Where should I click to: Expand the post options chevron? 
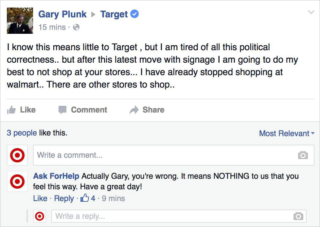[x=311, y=12]
